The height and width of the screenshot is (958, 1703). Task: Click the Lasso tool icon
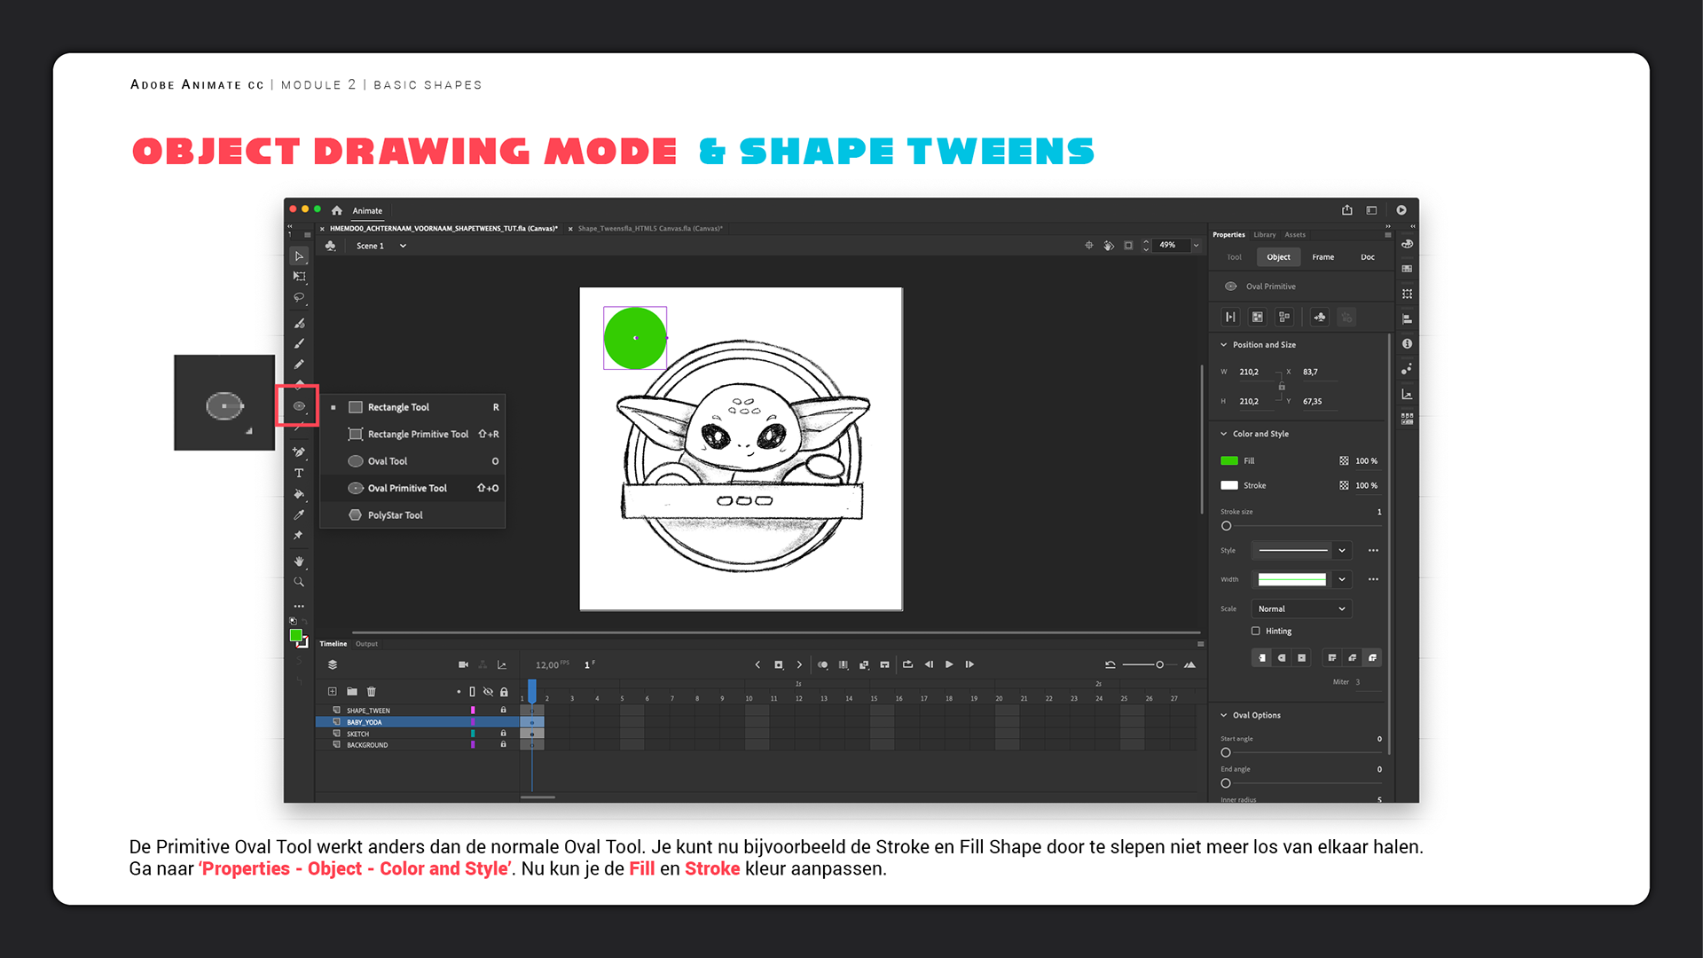tap(299, 298)
